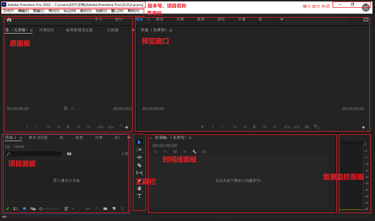Expand hidden workspaces overflow chevron
This screenshot has height=221, width=375.
tap(282, 19)
